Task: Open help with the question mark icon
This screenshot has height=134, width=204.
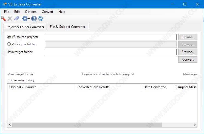Action: tap(34, 19)
